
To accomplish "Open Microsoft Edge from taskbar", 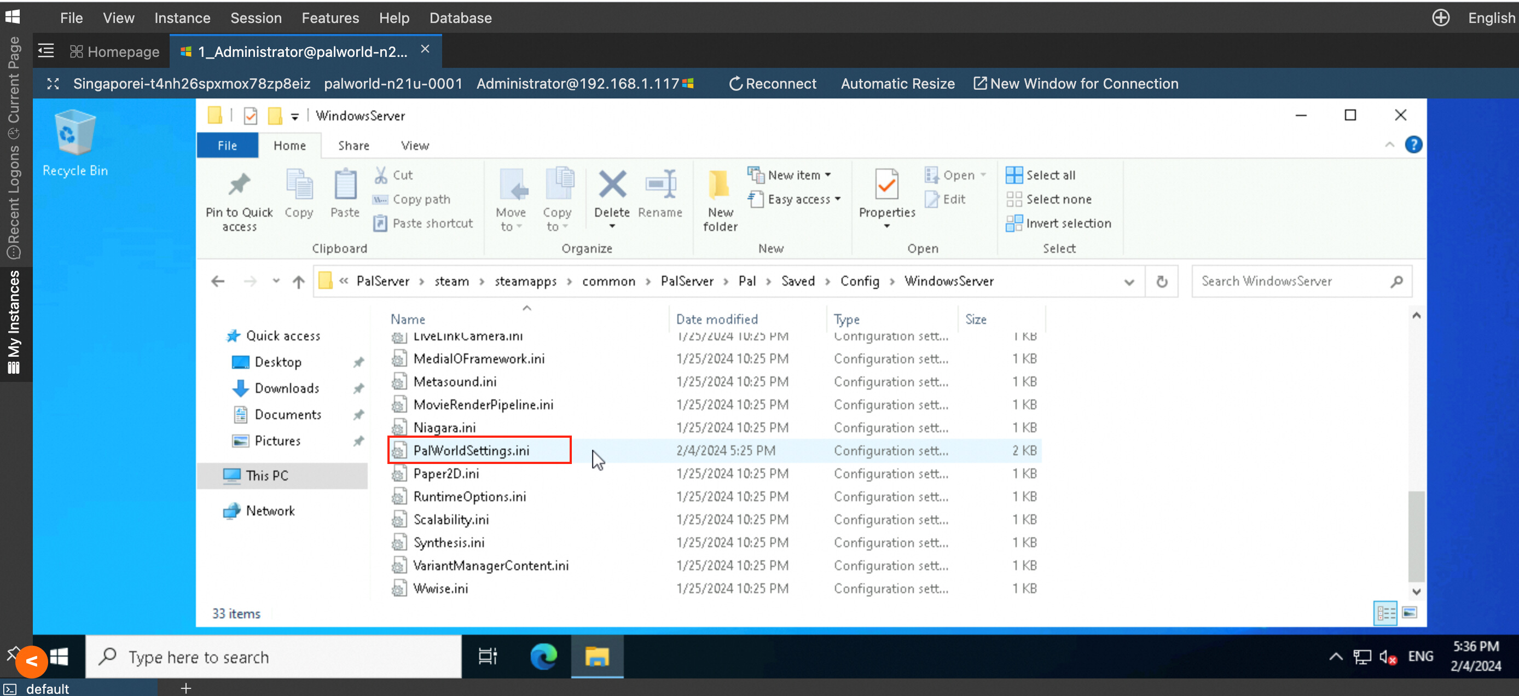I will (543, 657).
